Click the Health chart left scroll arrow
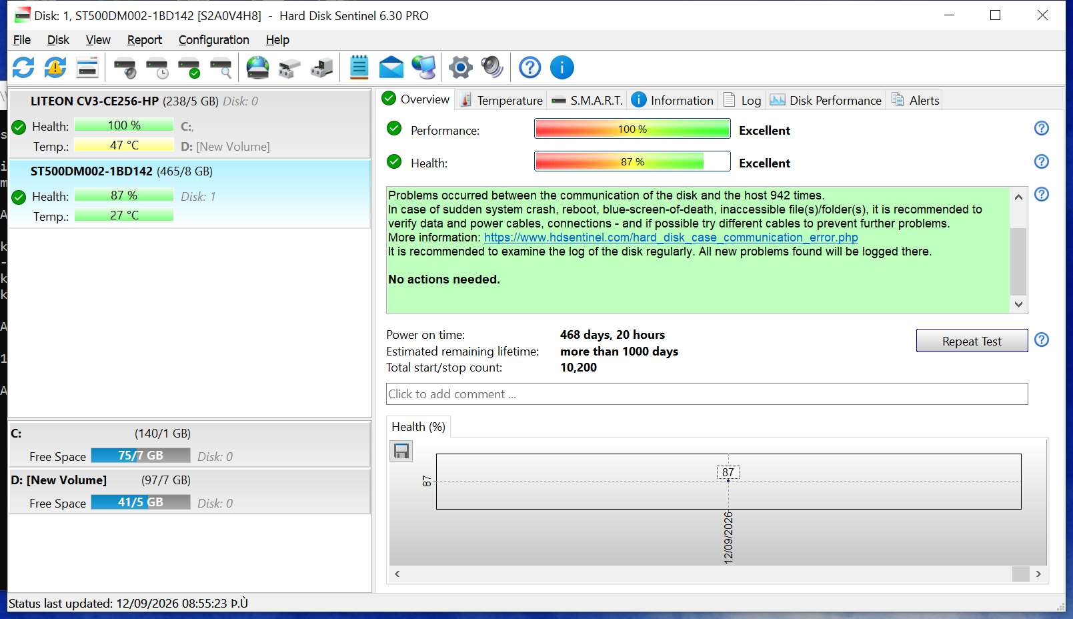Viewport: 1073px width, 619px height. [397, 574]
